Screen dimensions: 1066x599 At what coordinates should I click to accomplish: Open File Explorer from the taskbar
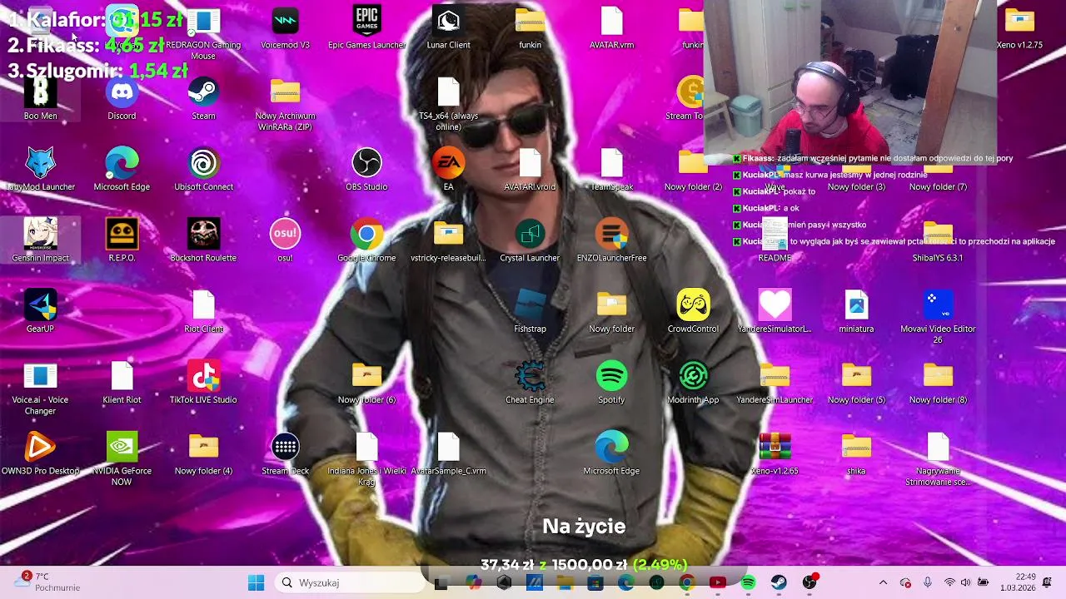pos(565,582)
